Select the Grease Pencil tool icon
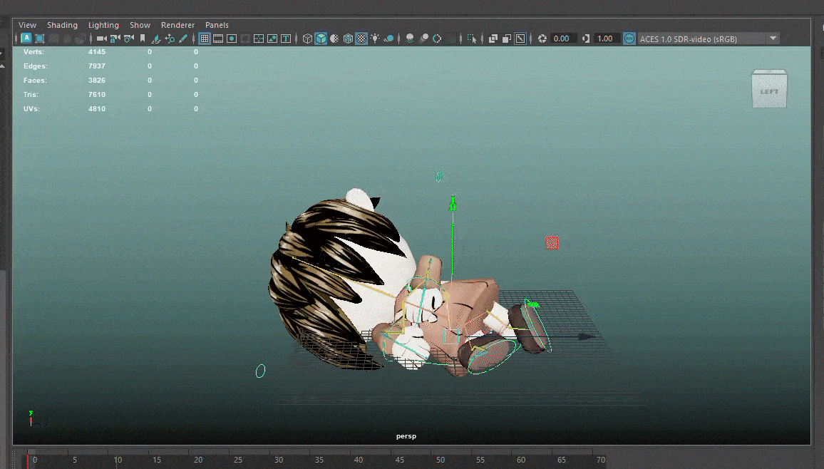This screenshot has height=469, width=824. [x=183, y=38]
